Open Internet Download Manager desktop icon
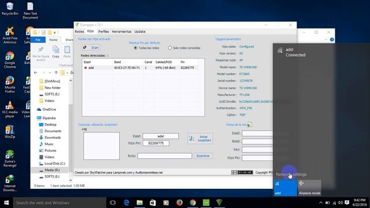 pos(10,183)
